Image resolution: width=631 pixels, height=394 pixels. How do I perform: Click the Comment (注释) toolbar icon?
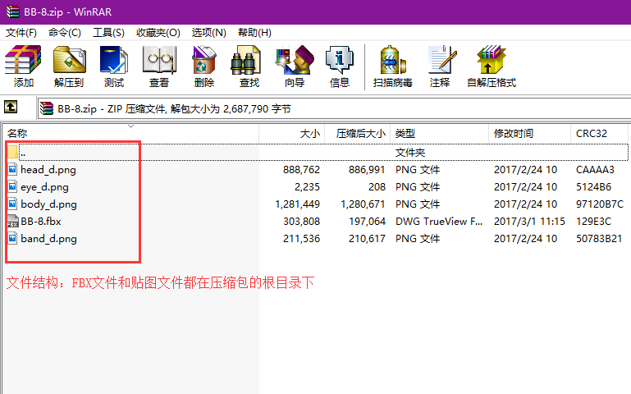pos(440,66)
